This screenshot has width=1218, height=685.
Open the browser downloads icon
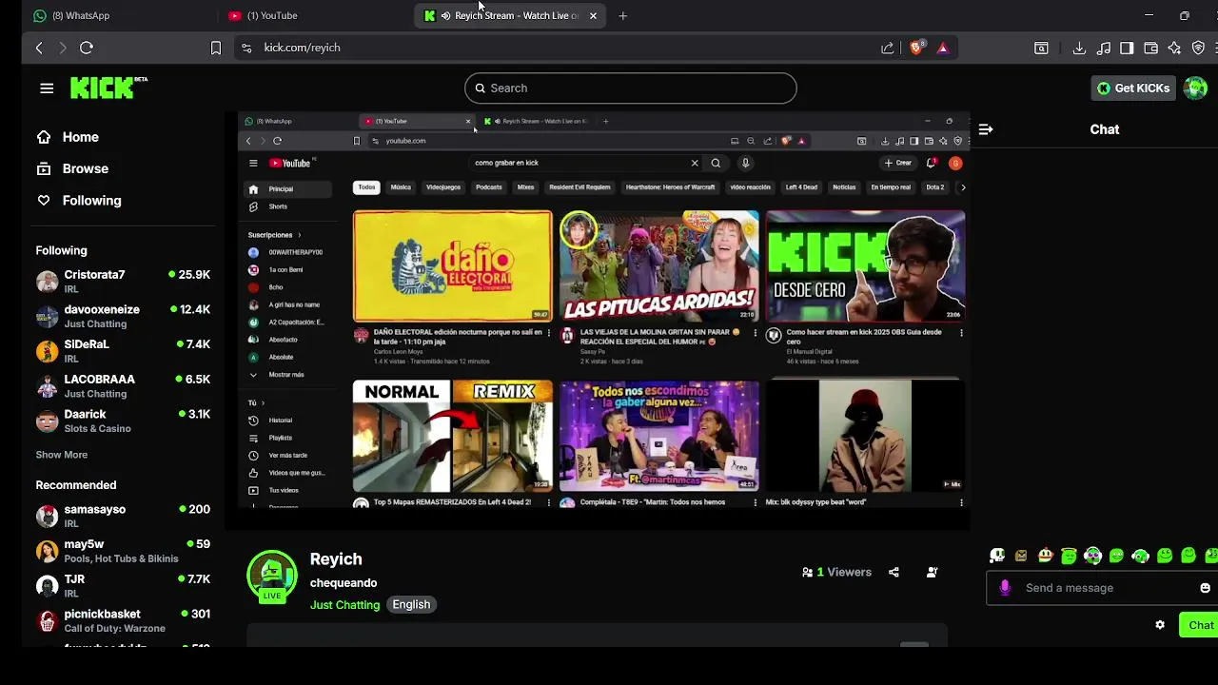(1079, 48)
